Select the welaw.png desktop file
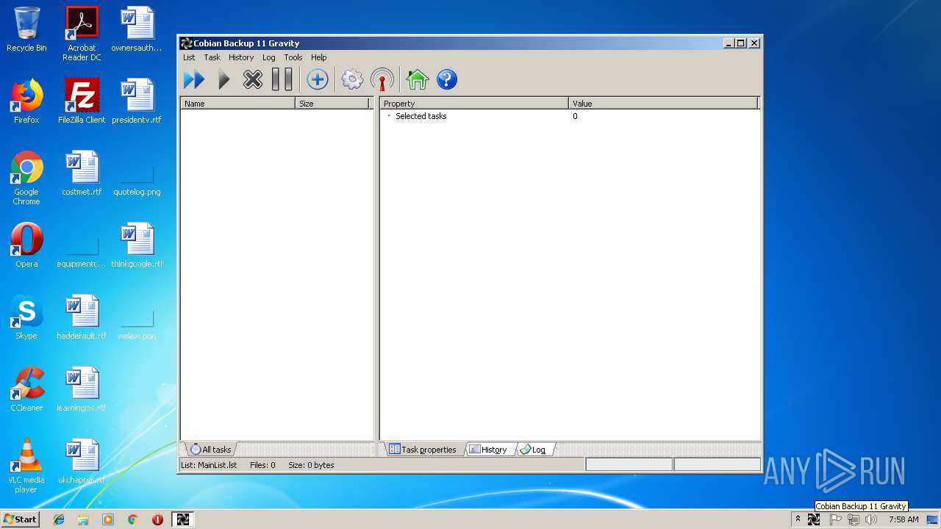The height and width of the screenshot is (529, 941). click(137, 325)
